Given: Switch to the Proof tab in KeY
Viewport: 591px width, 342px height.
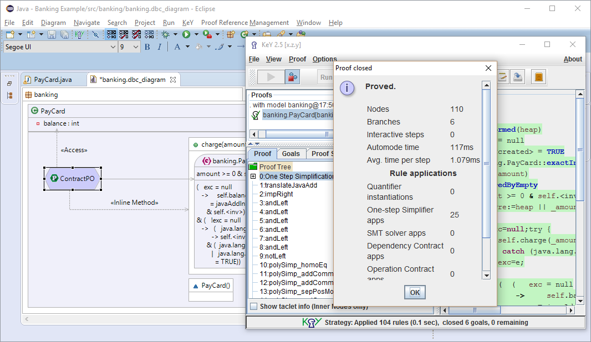Looking at the screenshot, I should [262, 154].
